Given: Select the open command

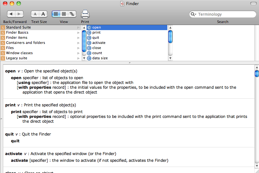Looking at the screenshot, I should click(127, 28).
